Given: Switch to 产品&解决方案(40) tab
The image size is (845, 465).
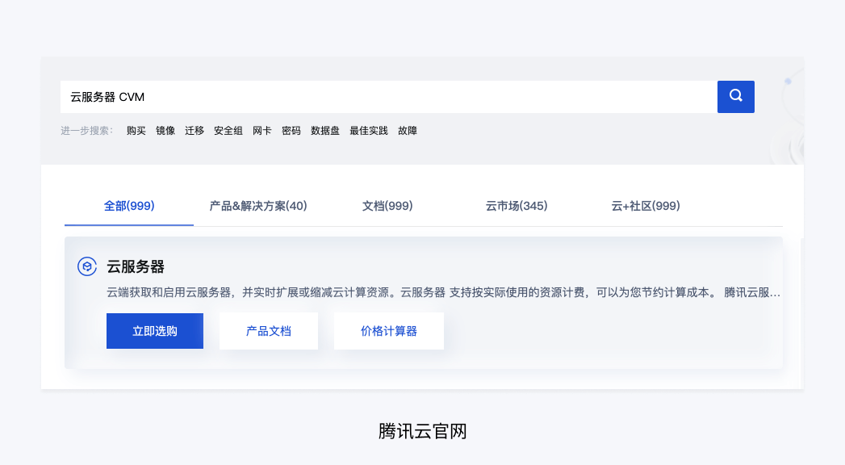Looking at the screenshot, I should coord(258,206).
